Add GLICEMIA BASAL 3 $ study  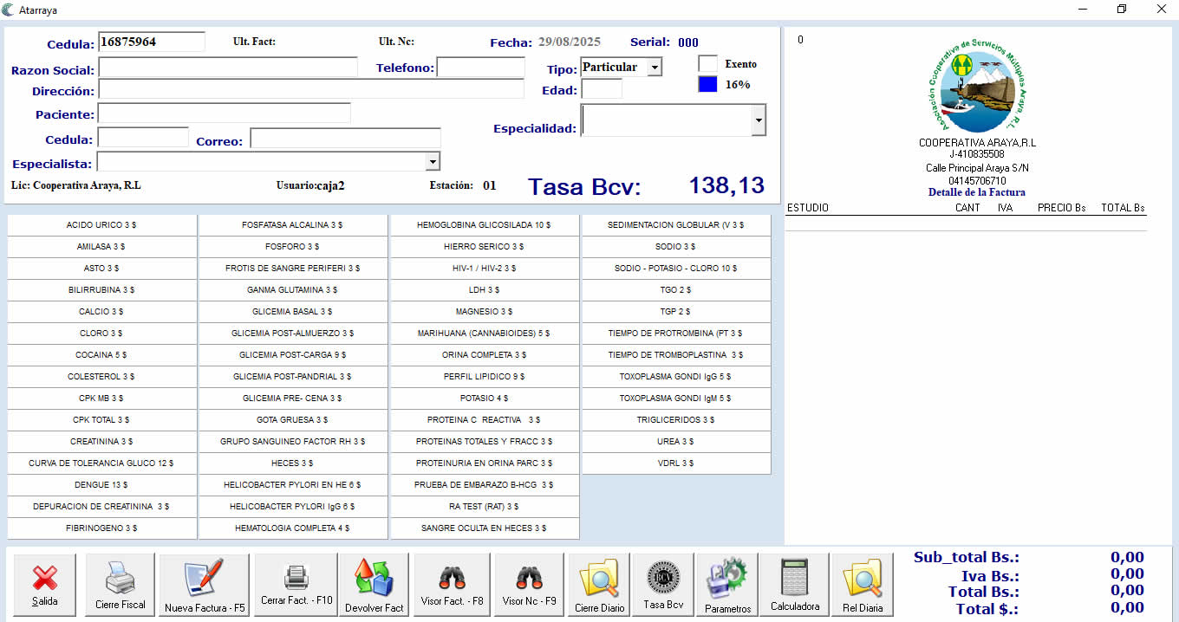(293, 311)
